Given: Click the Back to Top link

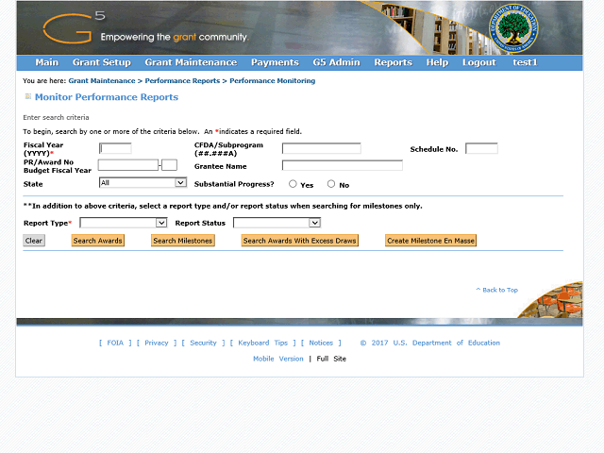Looking at the screenshot, I should [497, 290].
